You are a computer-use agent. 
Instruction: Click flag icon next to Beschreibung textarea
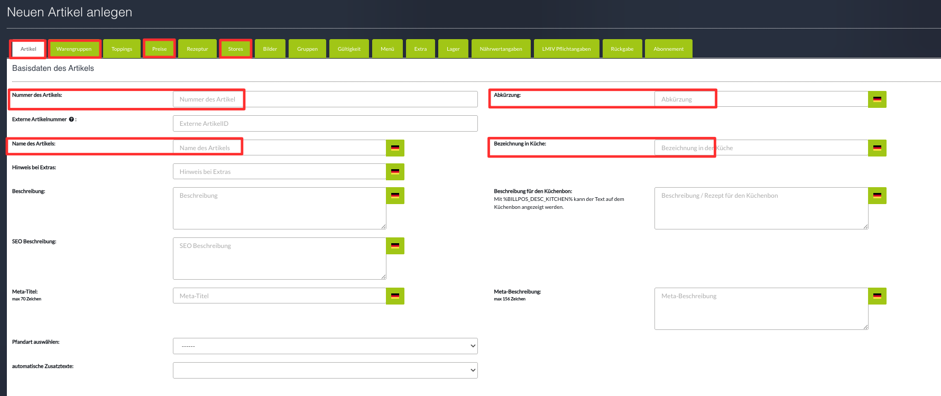pos(395,196)
